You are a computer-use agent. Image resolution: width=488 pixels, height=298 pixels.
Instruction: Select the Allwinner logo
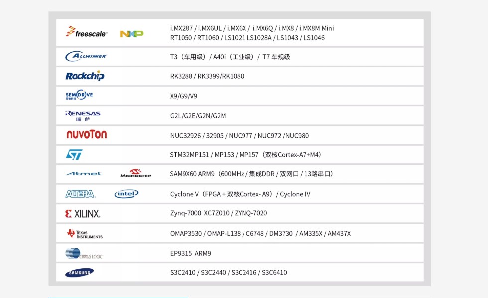click(86, 56)
